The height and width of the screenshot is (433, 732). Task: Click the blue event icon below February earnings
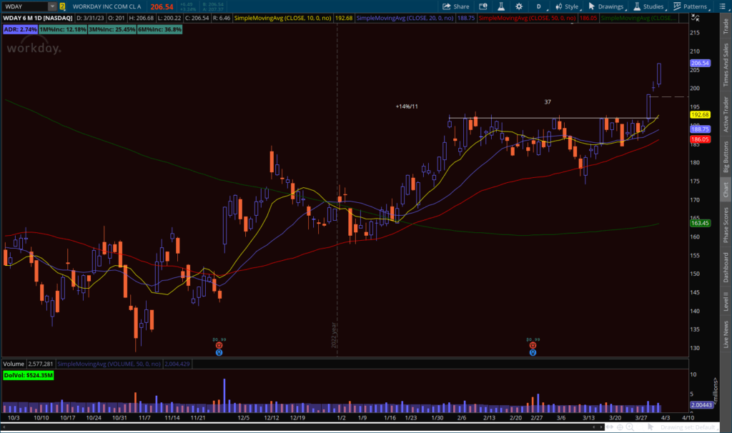point(533,353)
